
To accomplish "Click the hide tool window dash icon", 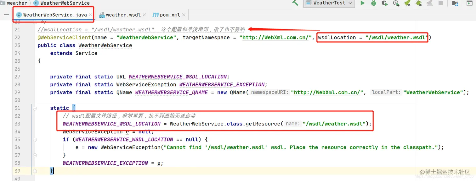I will pos(6,15).
